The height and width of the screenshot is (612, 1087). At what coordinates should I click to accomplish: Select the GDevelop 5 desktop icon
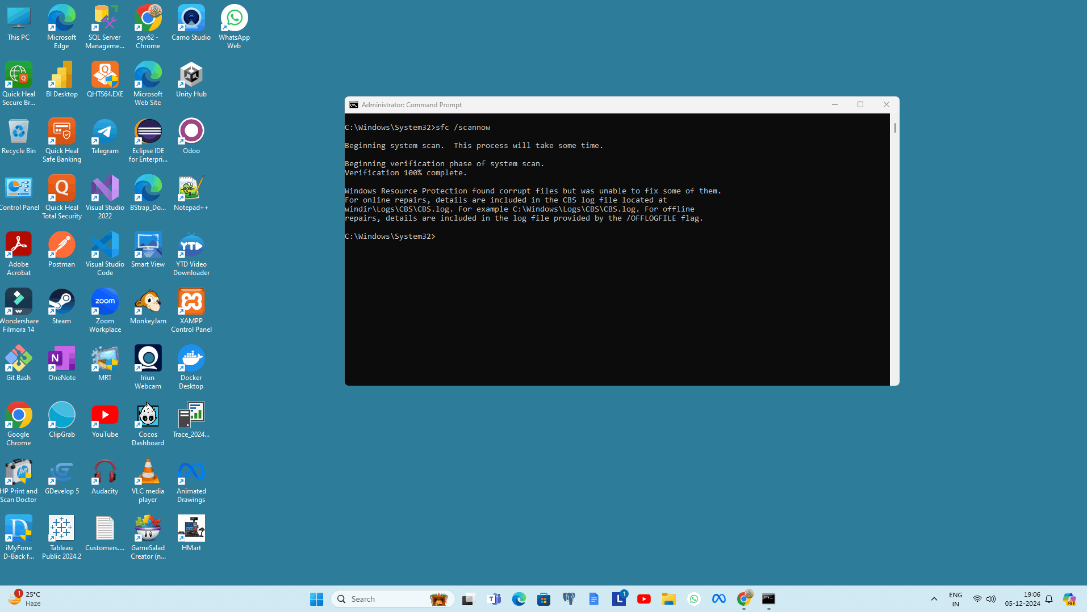click(61, 476)
